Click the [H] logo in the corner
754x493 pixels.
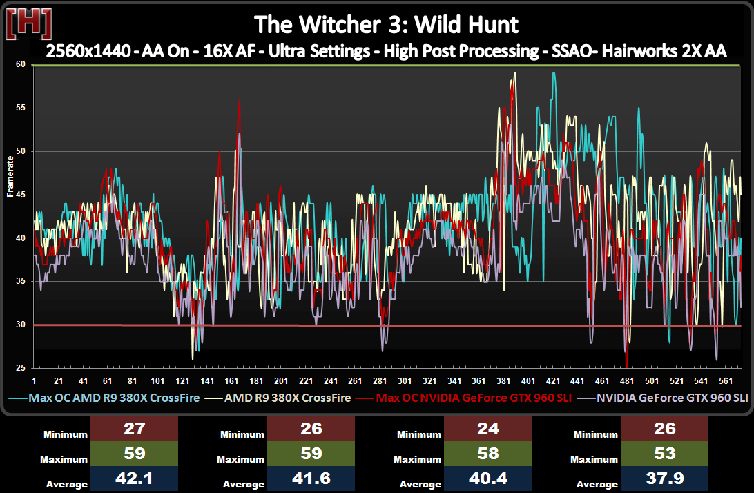pos(28,25)
